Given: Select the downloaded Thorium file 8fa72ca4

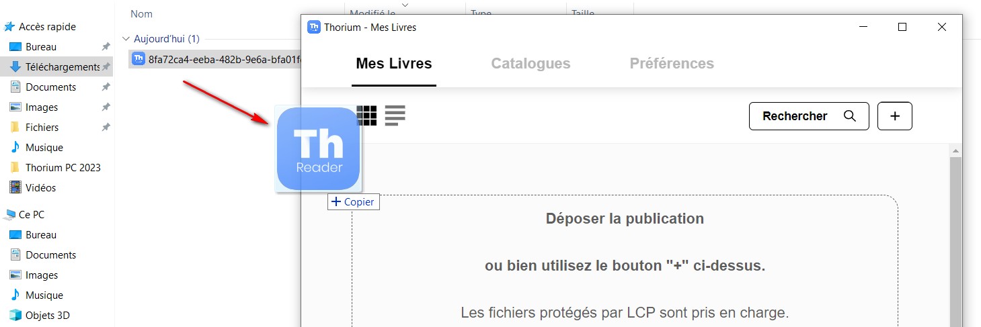Looking at the screenshot, I should pos(215,58).
